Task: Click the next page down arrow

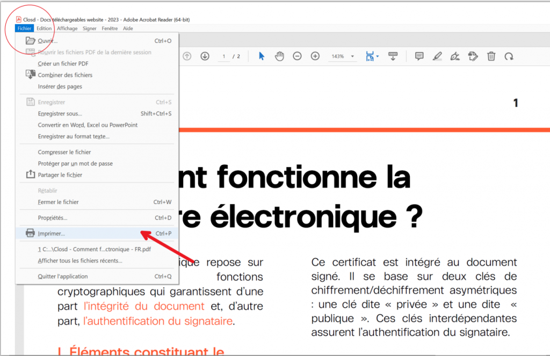Action: click(205, 56)
